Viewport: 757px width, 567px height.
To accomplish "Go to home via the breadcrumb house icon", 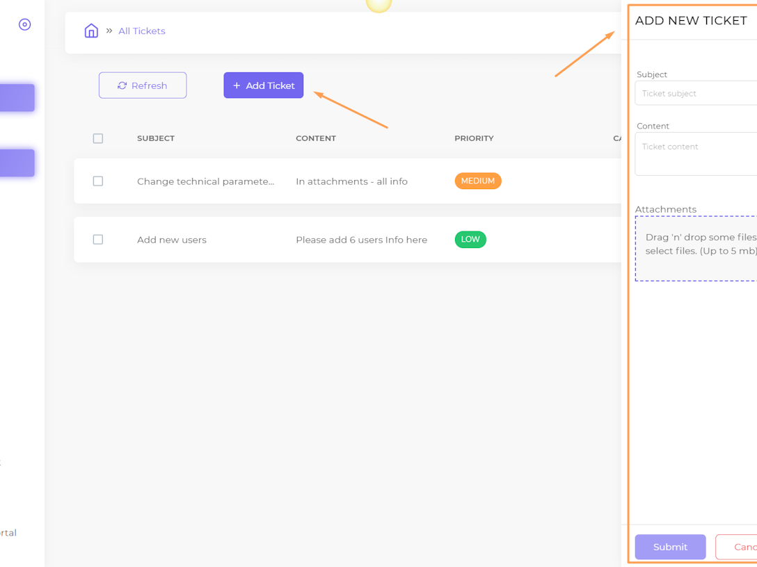I will (91, 31).
